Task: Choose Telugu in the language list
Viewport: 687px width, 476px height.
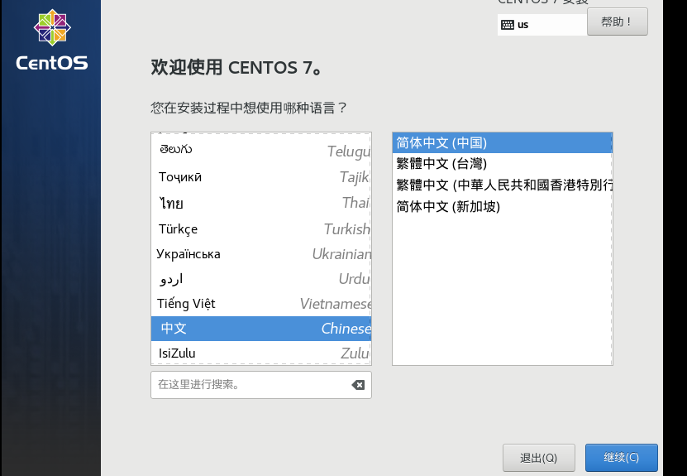Action: (261, 150)
